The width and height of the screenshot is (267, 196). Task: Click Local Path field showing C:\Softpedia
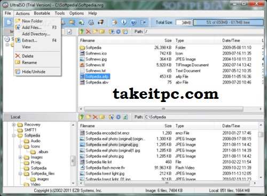pos(204,117)
